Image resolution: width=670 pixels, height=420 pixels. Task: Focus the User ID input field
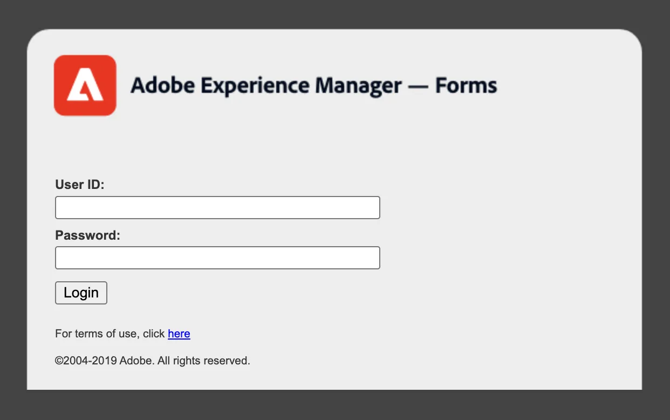tap(217, 208)
